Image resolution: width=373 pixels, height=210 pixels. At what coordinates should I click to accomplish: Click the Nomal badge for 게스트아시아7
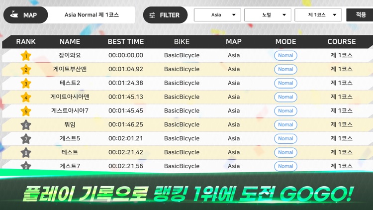coord(285,110)
